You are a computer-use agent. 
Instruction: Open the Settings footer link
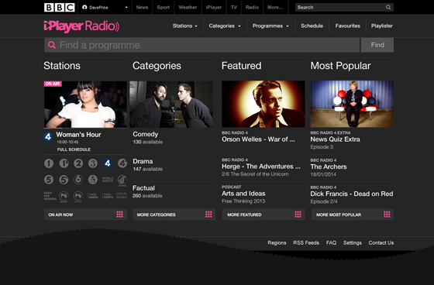click(353, 242)
